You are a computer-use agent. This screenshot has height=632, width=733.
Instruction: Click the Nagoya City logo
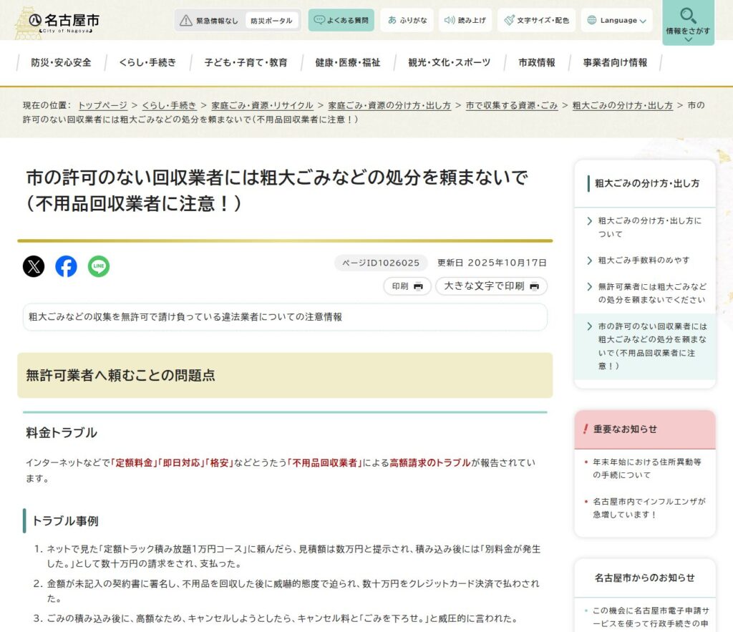click(x=59, y=20)
